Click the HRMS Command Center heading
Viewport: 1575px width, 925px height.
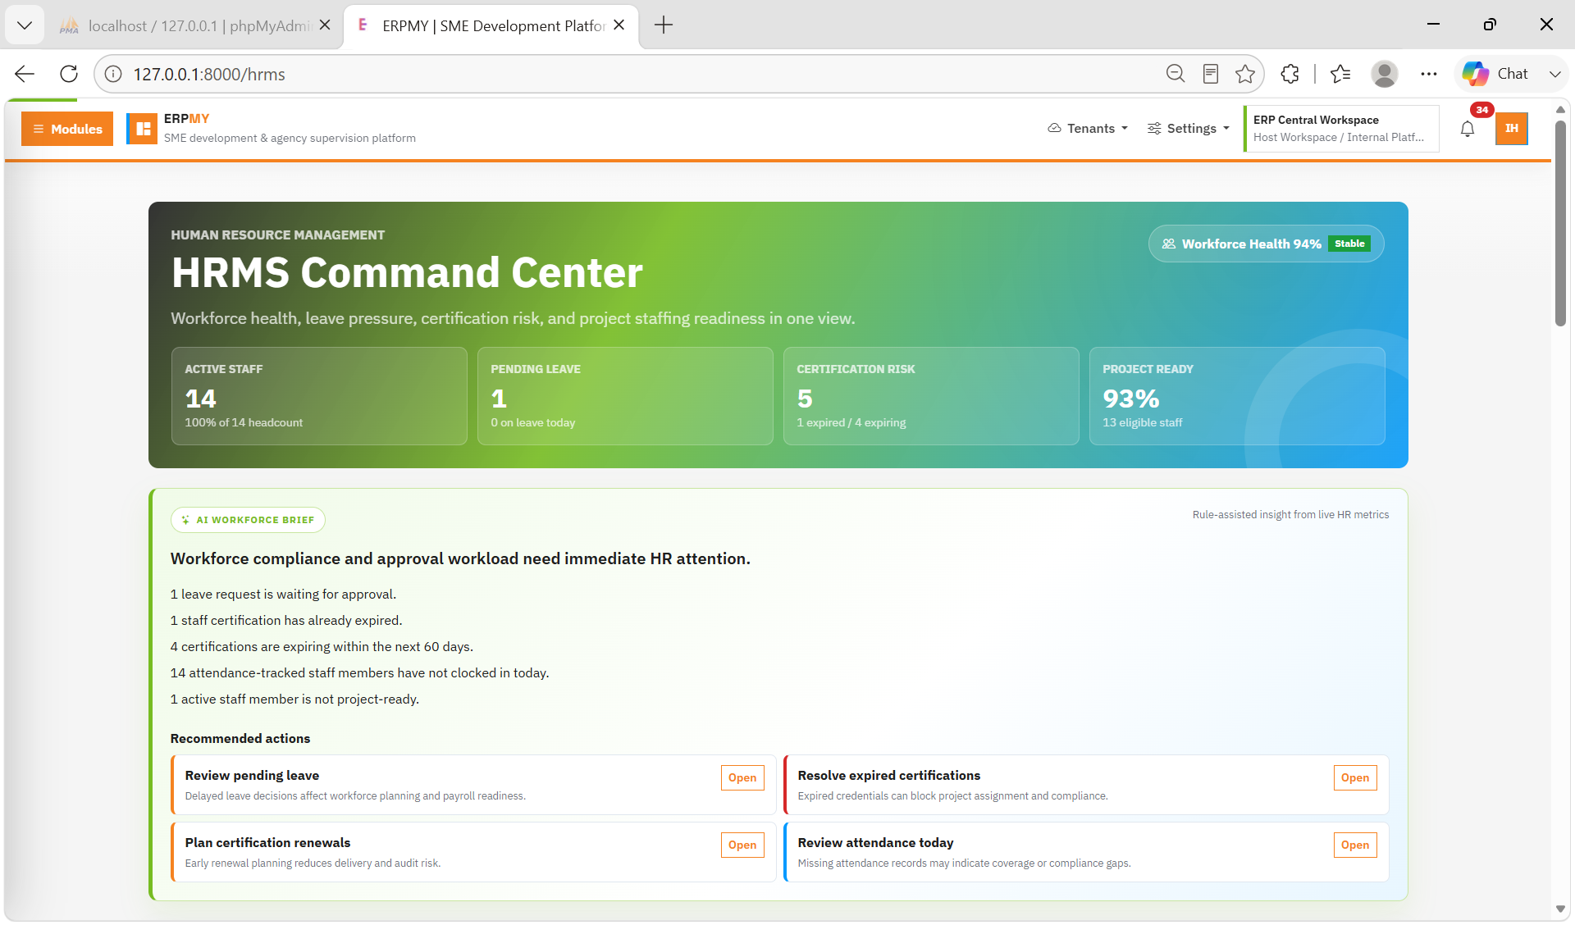407,272
